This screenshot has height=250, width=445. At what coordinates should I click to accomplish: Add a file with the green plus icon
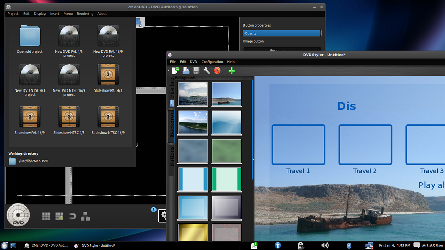(x=231, y=71)
